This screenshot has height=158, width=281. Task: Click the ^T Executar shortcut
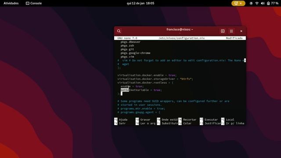209,120
